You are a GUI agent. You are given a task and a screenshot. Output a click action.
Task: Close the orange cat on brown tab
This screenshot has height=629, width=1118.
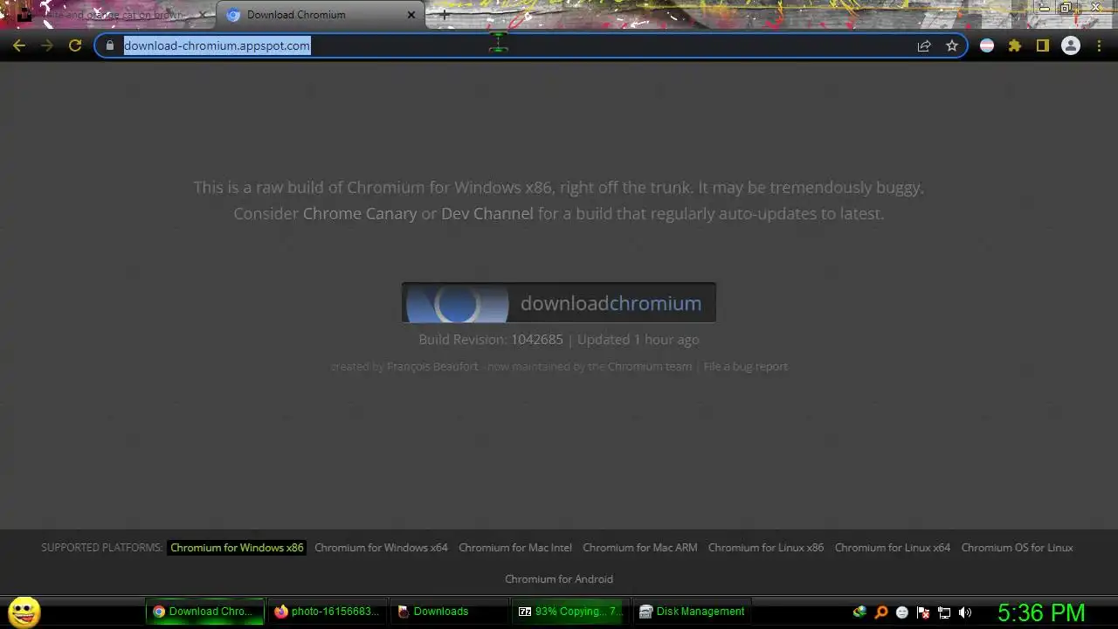click(x=202, y=15)
